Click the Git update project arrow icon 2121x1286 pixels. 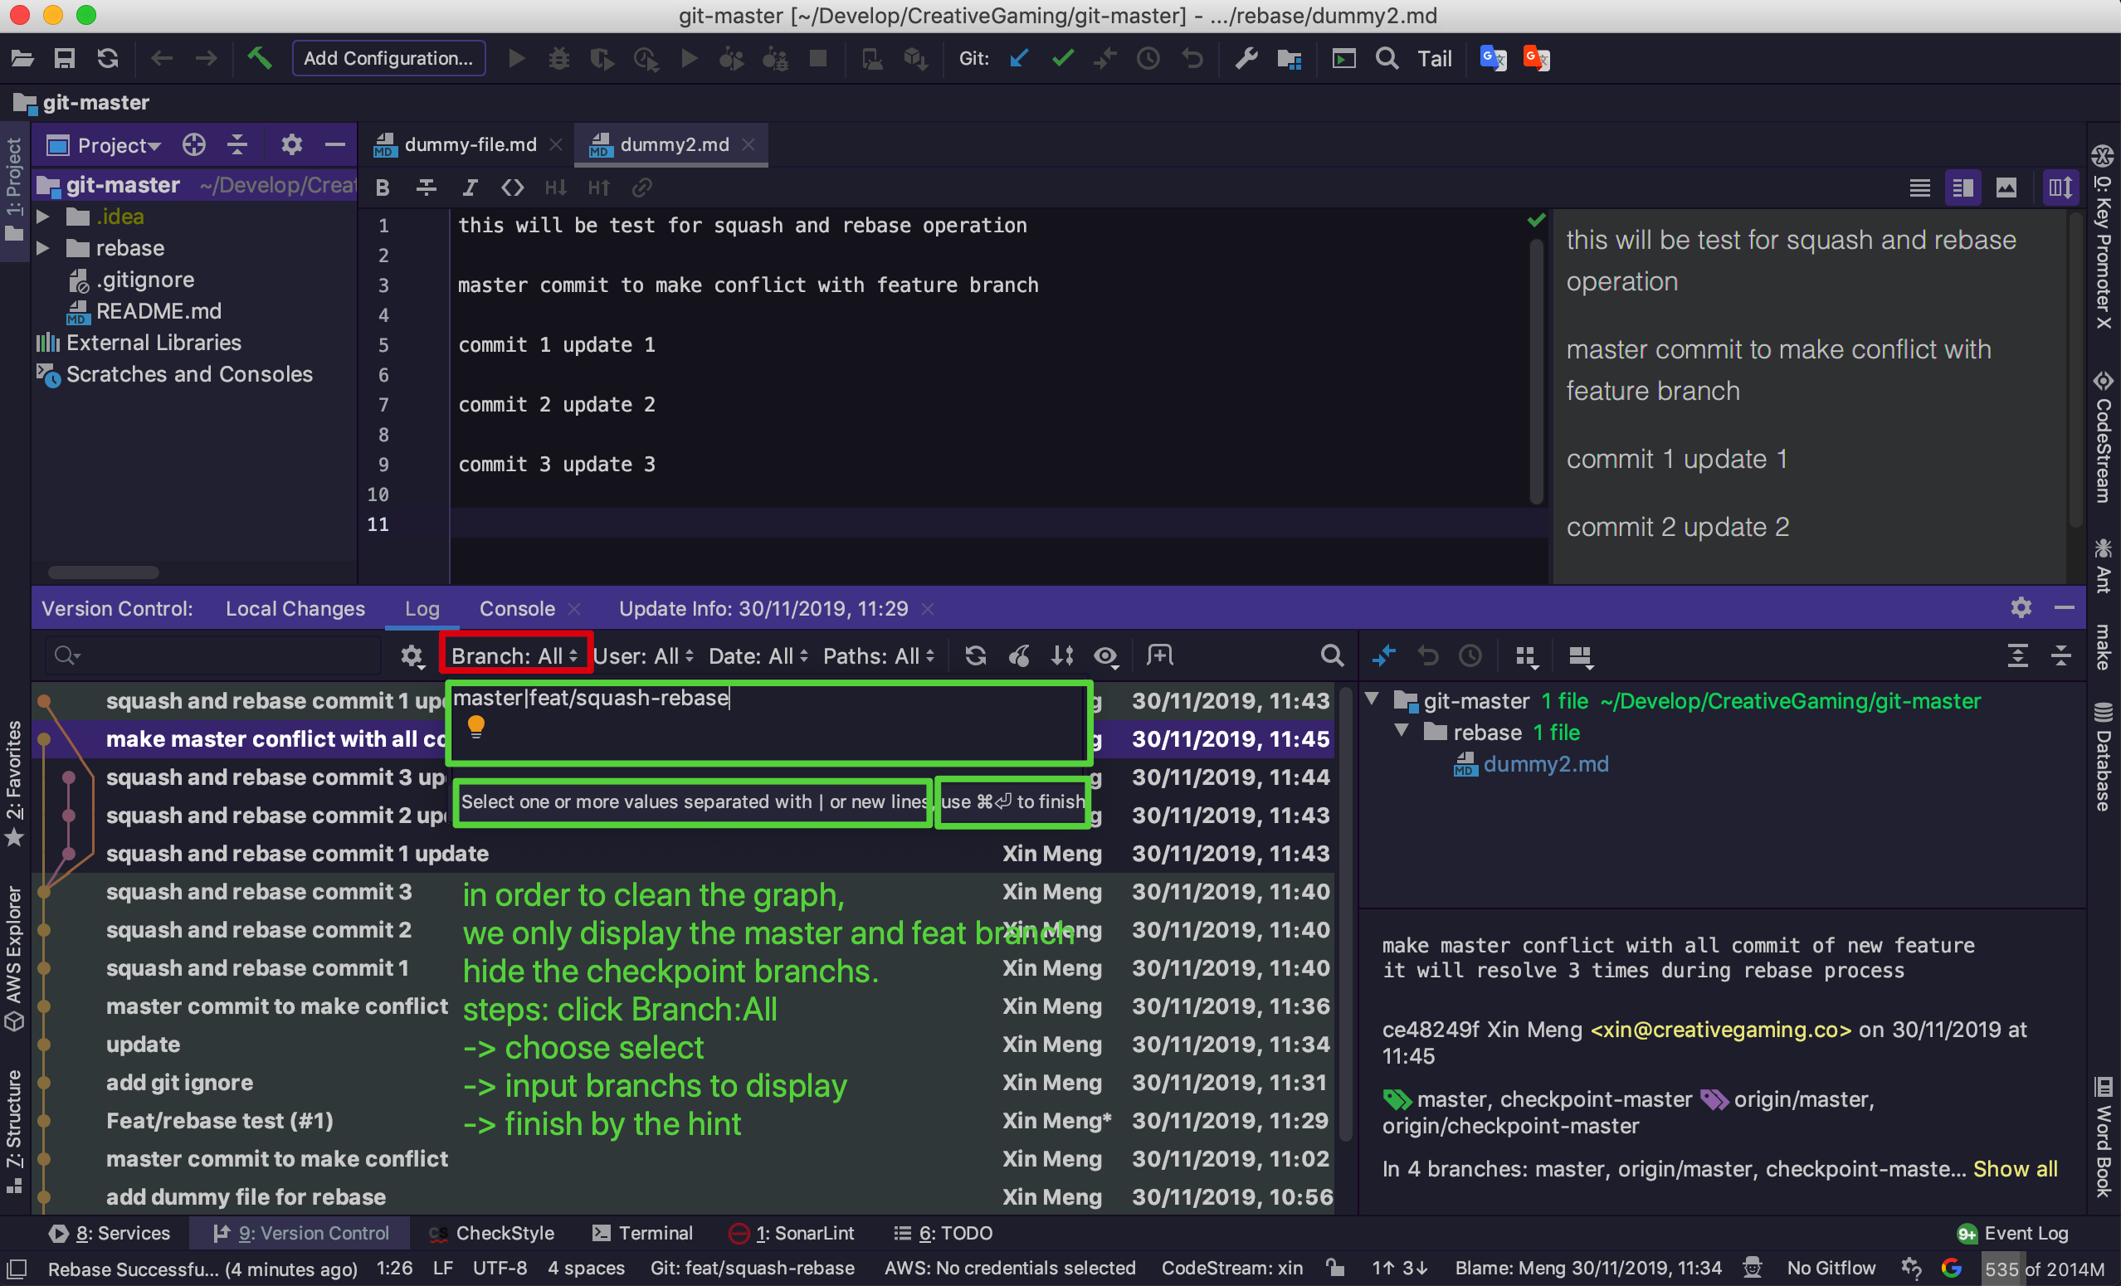[x=1019, y=59]
